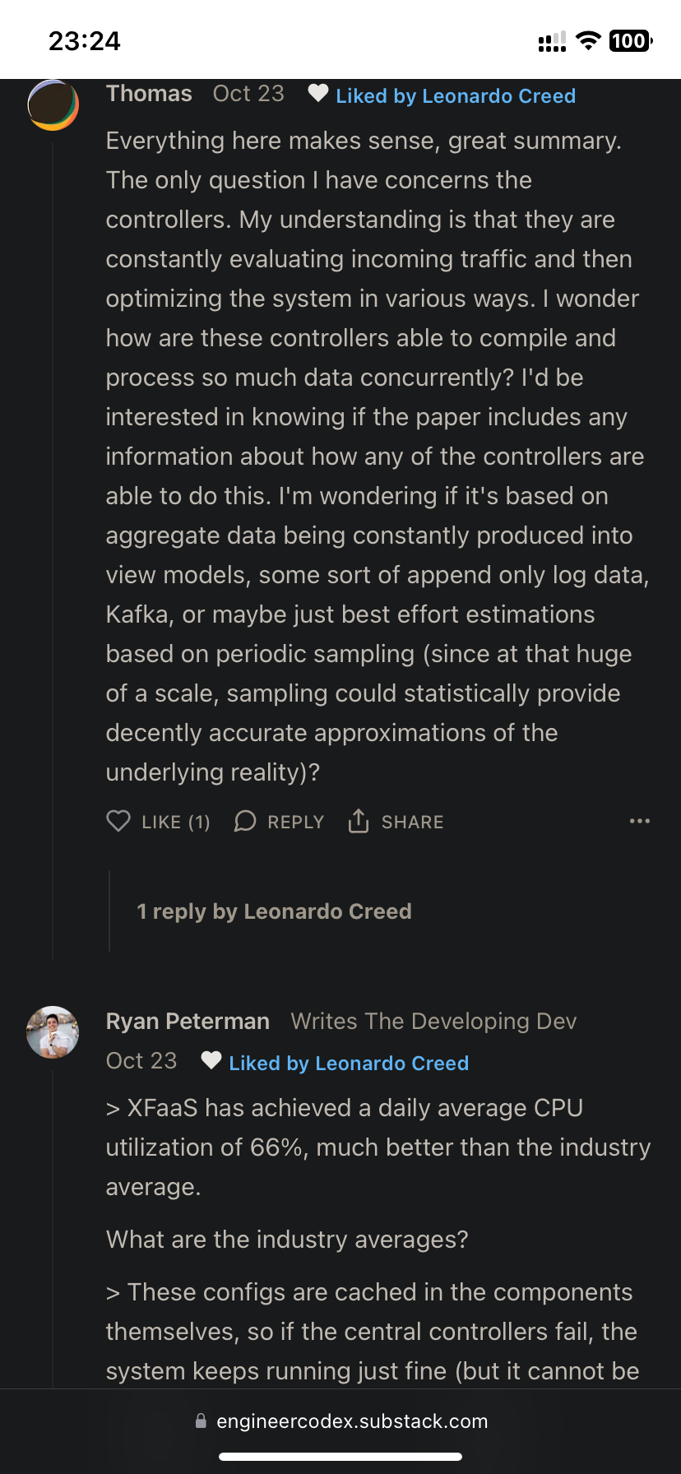This screenshot has height=1474, width=681.
Task: Tap the share upload icon
Action: click(359, 821)
